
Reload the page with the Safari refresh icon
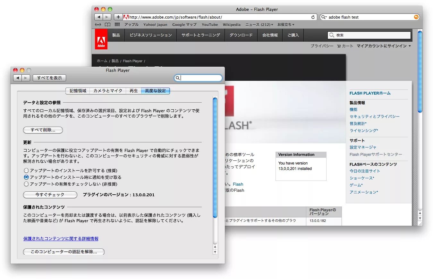[313, 17]
